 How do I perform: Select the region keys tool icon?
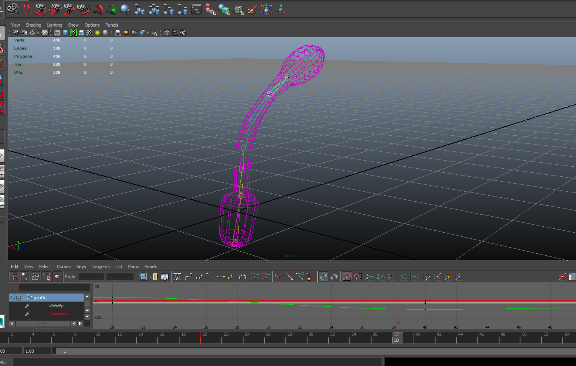47,277
